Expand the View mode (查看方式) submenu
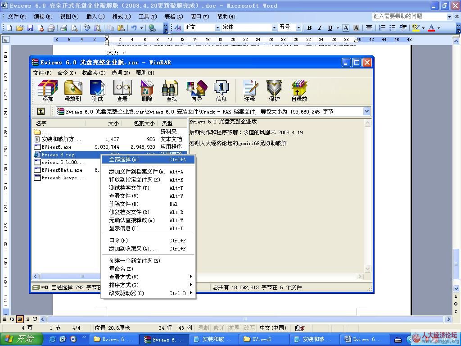Screen dimensions: 461x346 [x=148, y=277]
